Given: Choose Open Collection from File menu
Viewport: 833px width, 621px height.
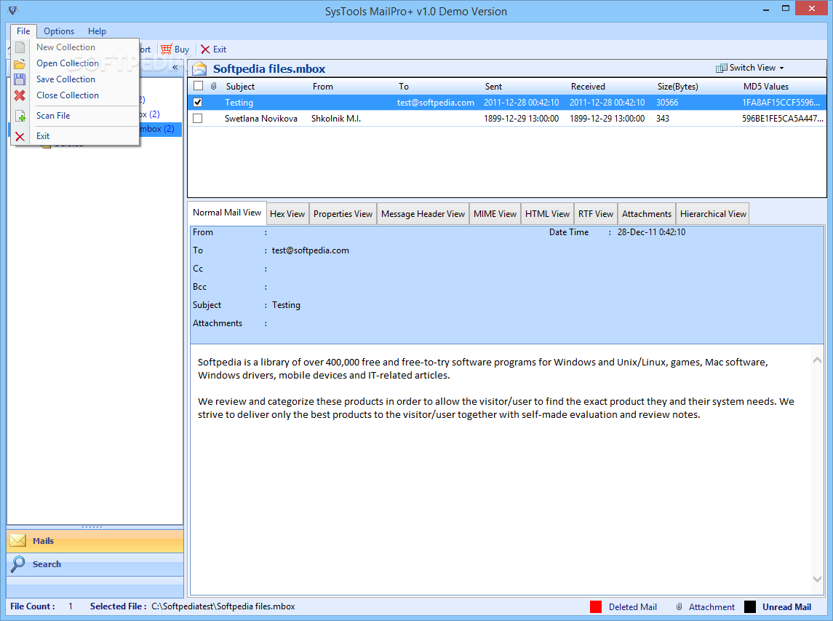Looking at the screenshot, I should (68, 63).
